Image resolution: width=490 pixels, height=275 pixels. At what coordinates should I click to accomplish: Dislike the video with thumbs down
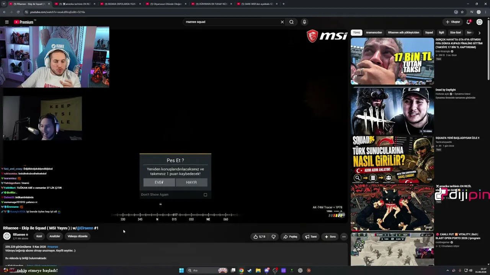pos(273,237)
